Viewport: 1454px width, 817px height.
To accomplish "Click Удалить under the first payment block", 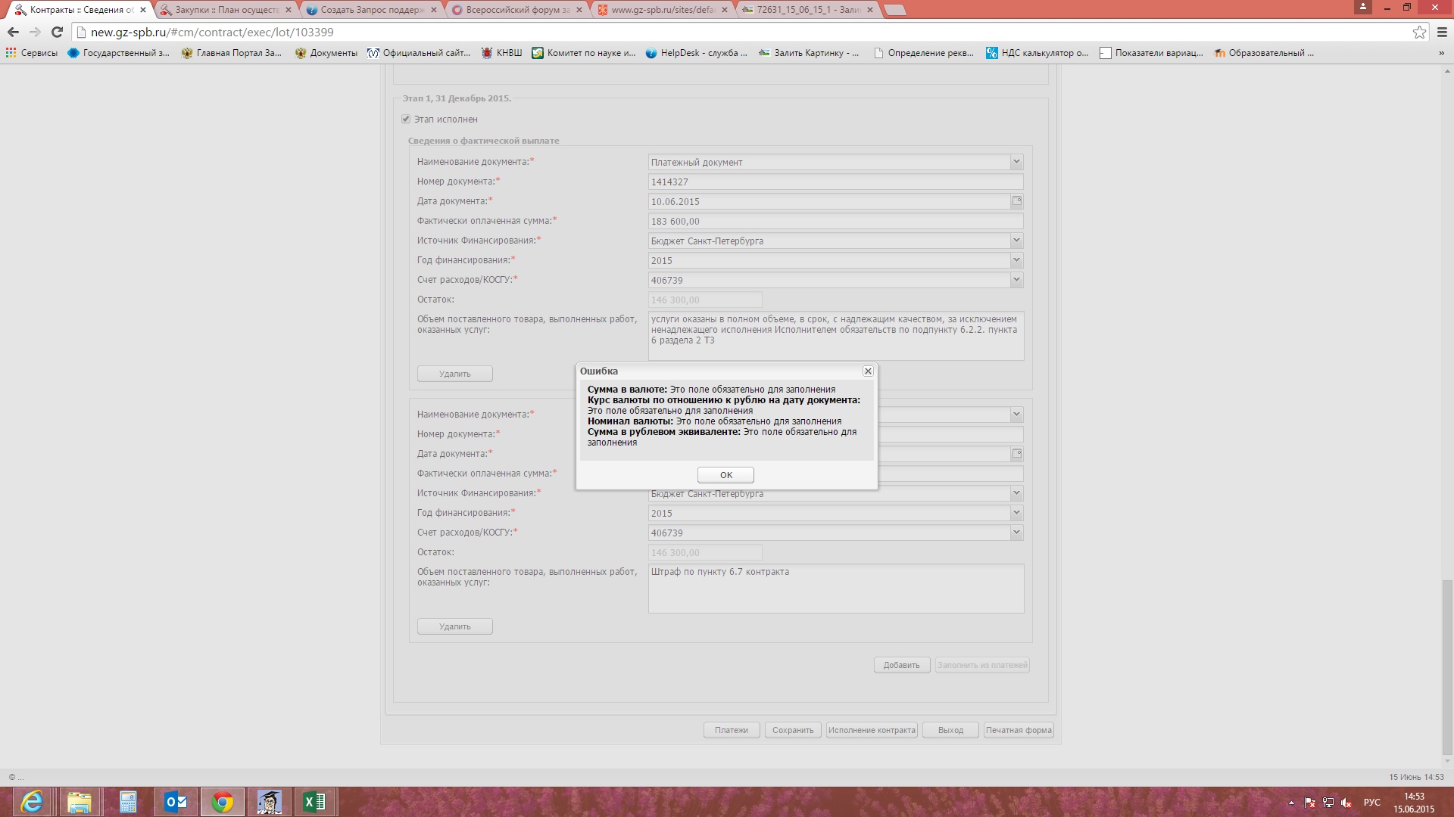I will 454,374.
